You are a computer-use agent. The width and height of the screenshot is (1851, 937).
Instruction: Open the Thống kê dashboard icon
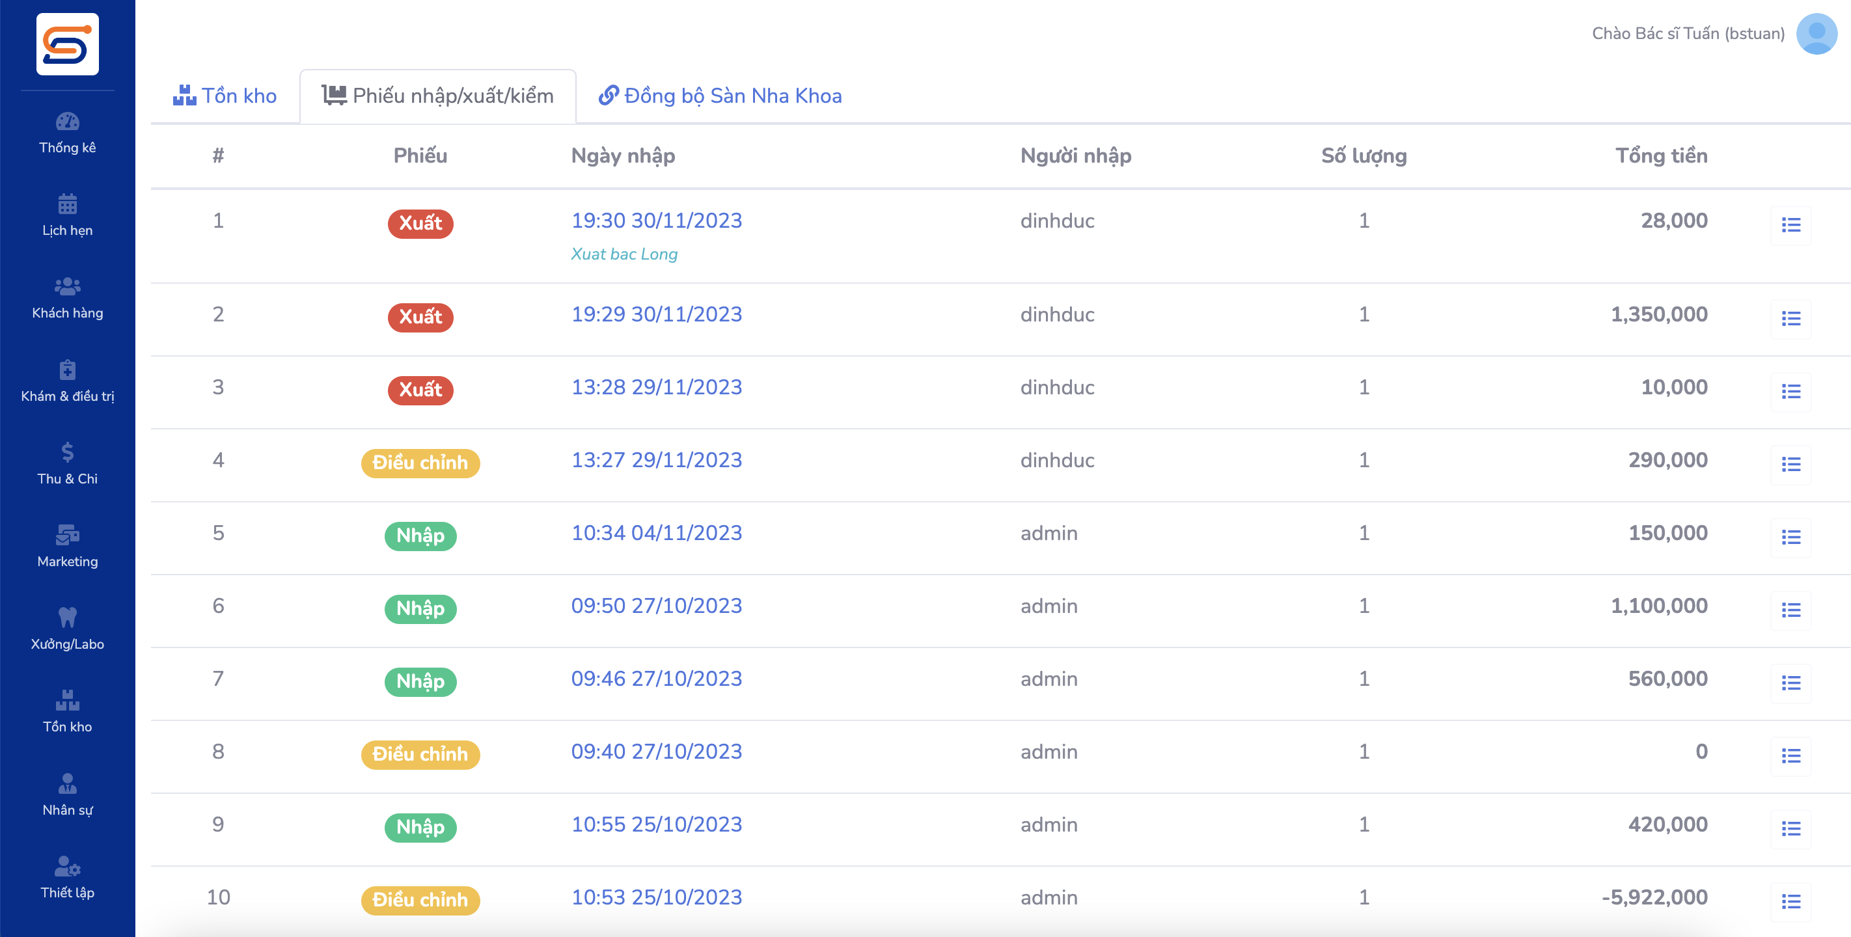[68, 122]
